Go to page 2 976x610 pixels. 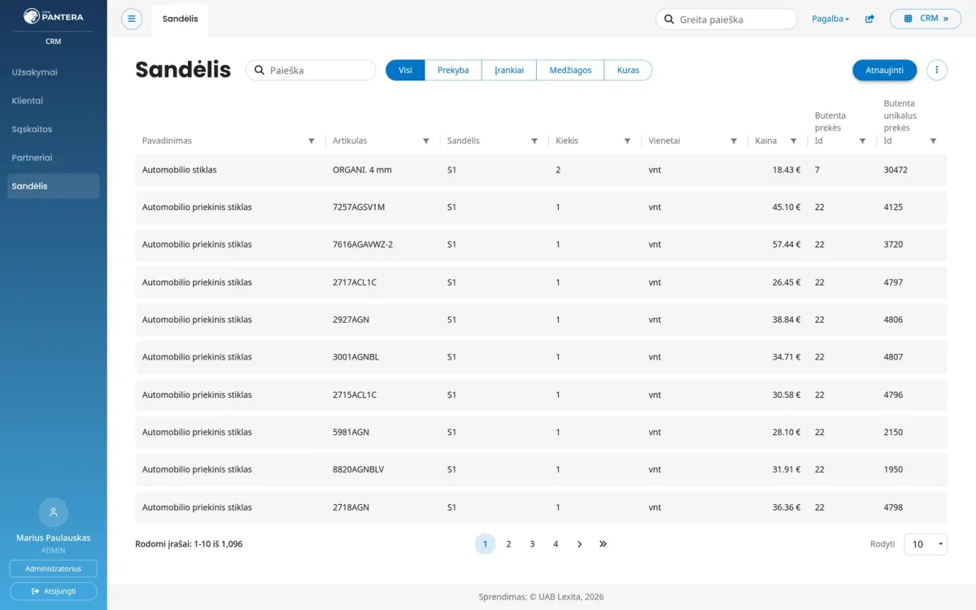[x=508, y=544]
